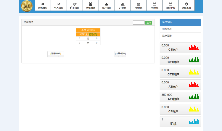The width and height of the screenshot is (222, 131).
Task: Click the 组织图谱 panel title
Action: (x=28, y=22)
